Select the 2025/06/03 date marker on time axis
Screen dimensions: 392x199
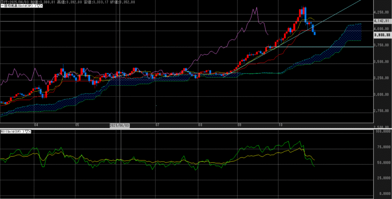(120, 125)
